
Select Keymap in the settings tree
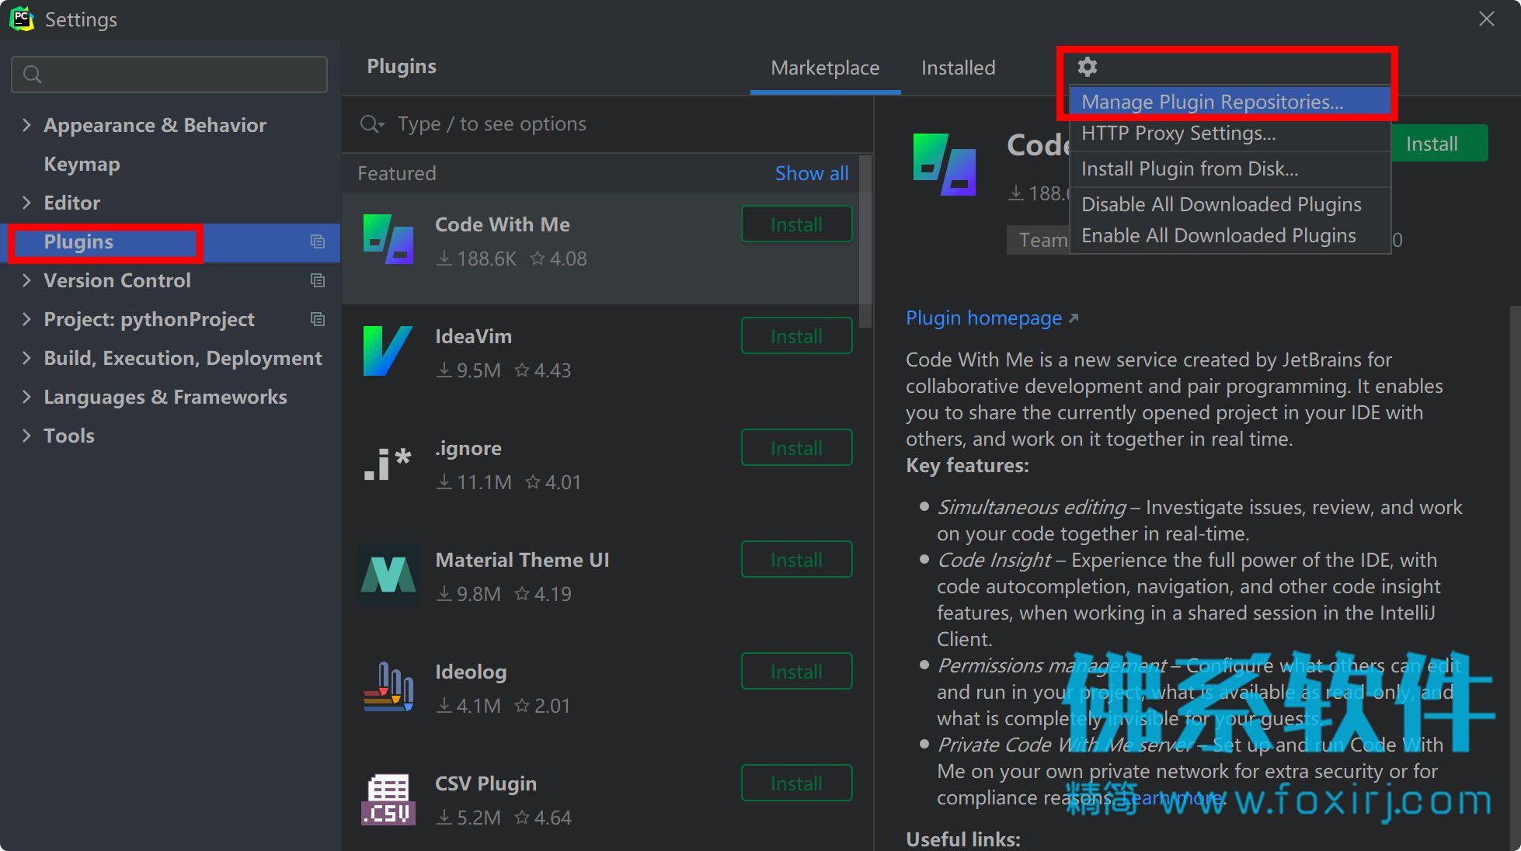tap(82, 164)
